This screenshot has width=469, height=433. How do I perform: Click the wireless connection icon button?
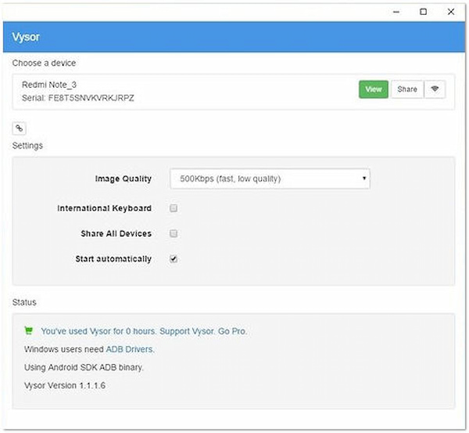(435, 89)
